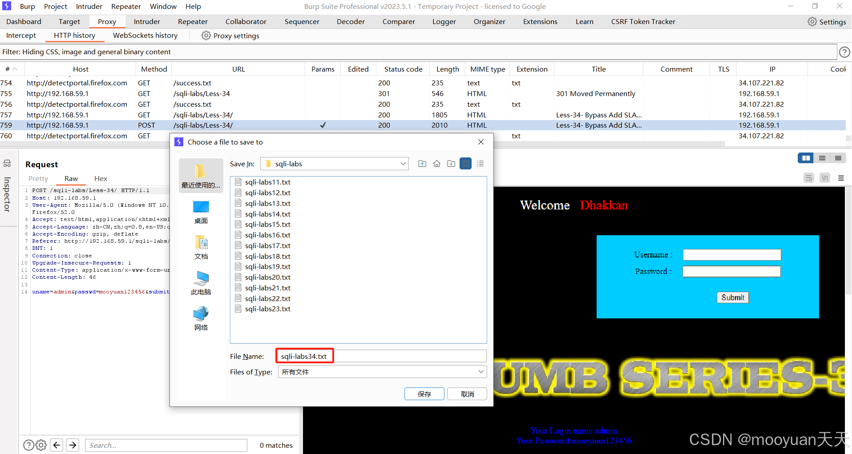Click the request Search box
Screen dimensions: 852x454
tap(166, 445)
